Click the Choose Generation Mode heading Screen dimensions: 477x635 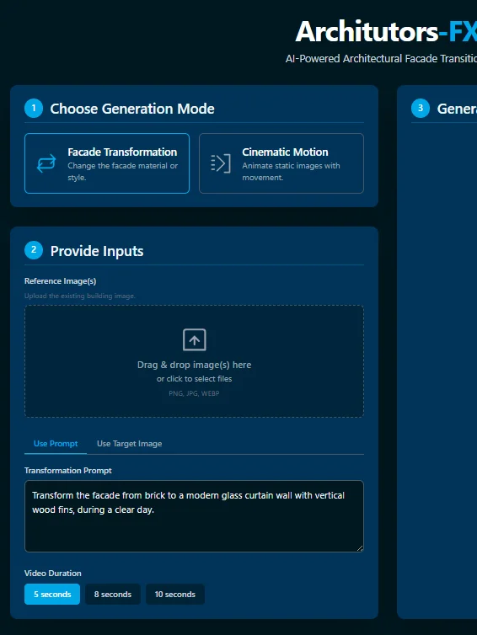pos(132,109)
